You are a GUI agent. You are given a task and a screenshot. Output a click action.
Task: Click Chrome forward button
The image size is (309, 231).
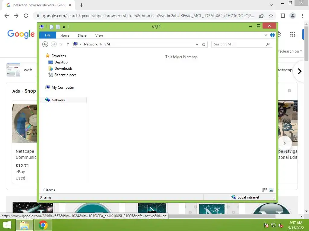16,16
